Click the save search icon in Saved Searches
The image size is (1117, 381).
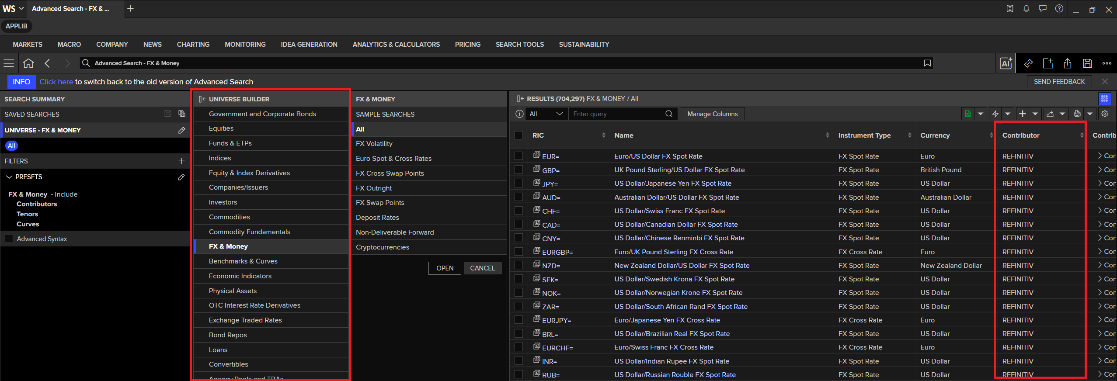coord(168,114)
